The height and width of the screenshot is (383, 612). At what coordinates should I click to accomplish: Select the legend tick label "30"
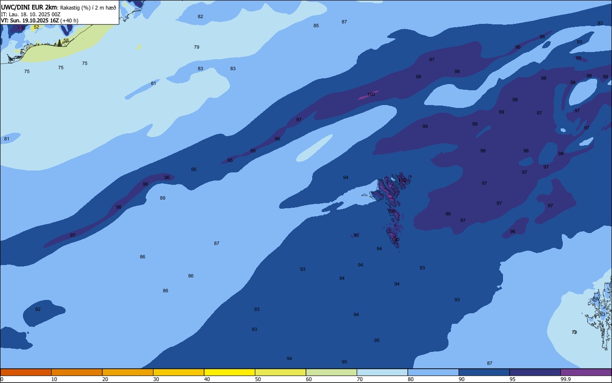[156, 379]
